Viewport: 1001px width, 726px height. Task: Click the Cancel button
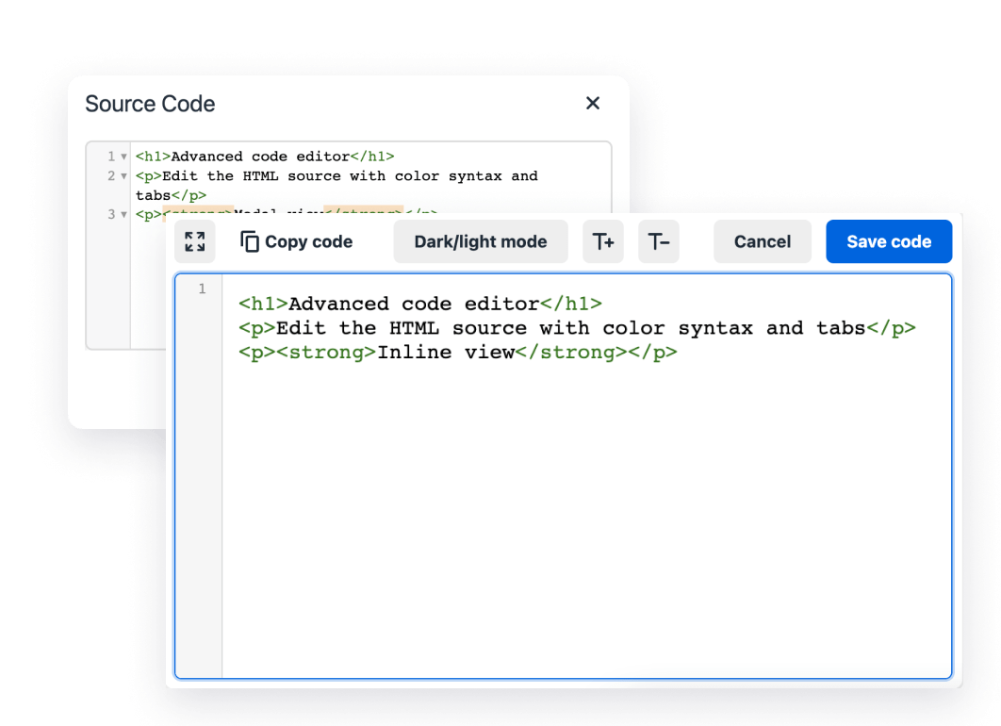(x=762, y=241)
